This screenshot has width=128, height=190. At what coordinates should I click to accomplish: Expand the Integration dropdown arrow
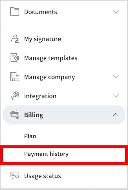click(116, 96)
